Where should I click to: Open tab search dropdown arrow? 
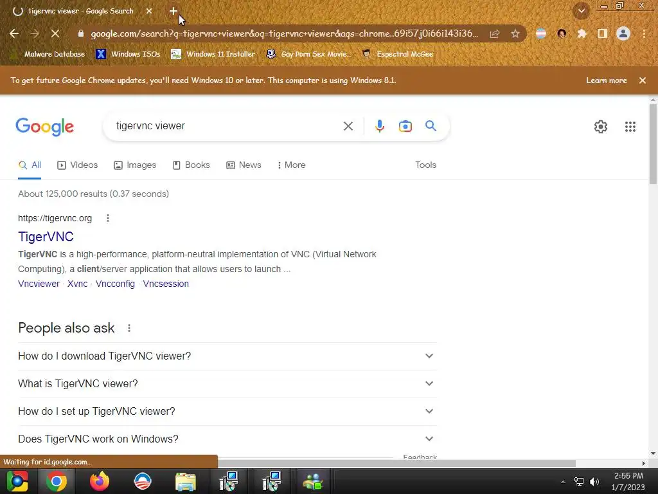pos(582,12)
